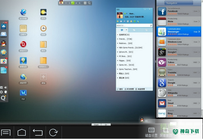
Task: Open the keyboard settings icon at bottom
Action: click(151, 130)
